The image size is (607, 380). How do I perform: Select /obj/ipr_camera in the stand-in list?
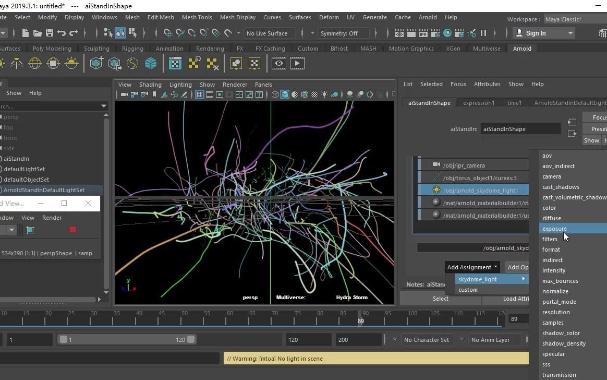464,165
